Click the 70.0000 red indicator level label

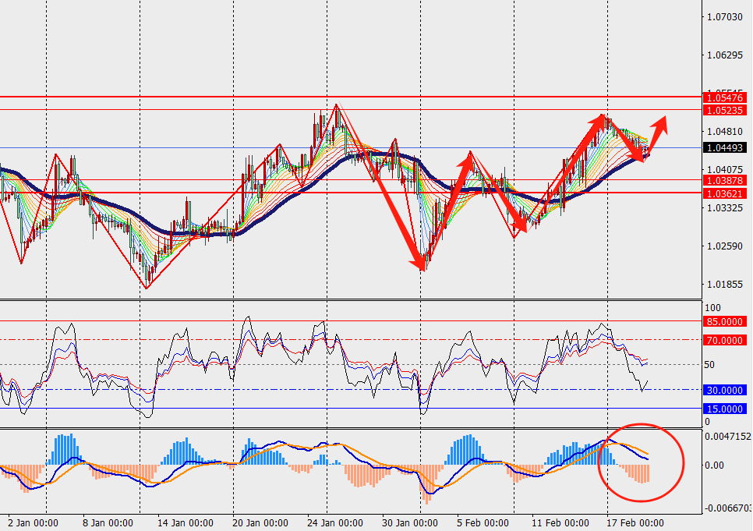[725, 340]
